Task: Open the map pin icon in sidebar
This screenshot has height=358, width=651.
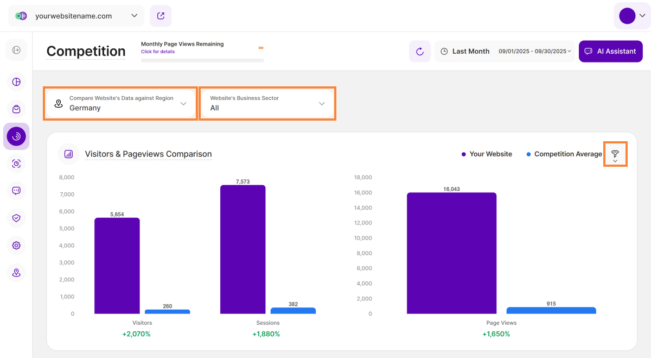Action: point(16,272)
